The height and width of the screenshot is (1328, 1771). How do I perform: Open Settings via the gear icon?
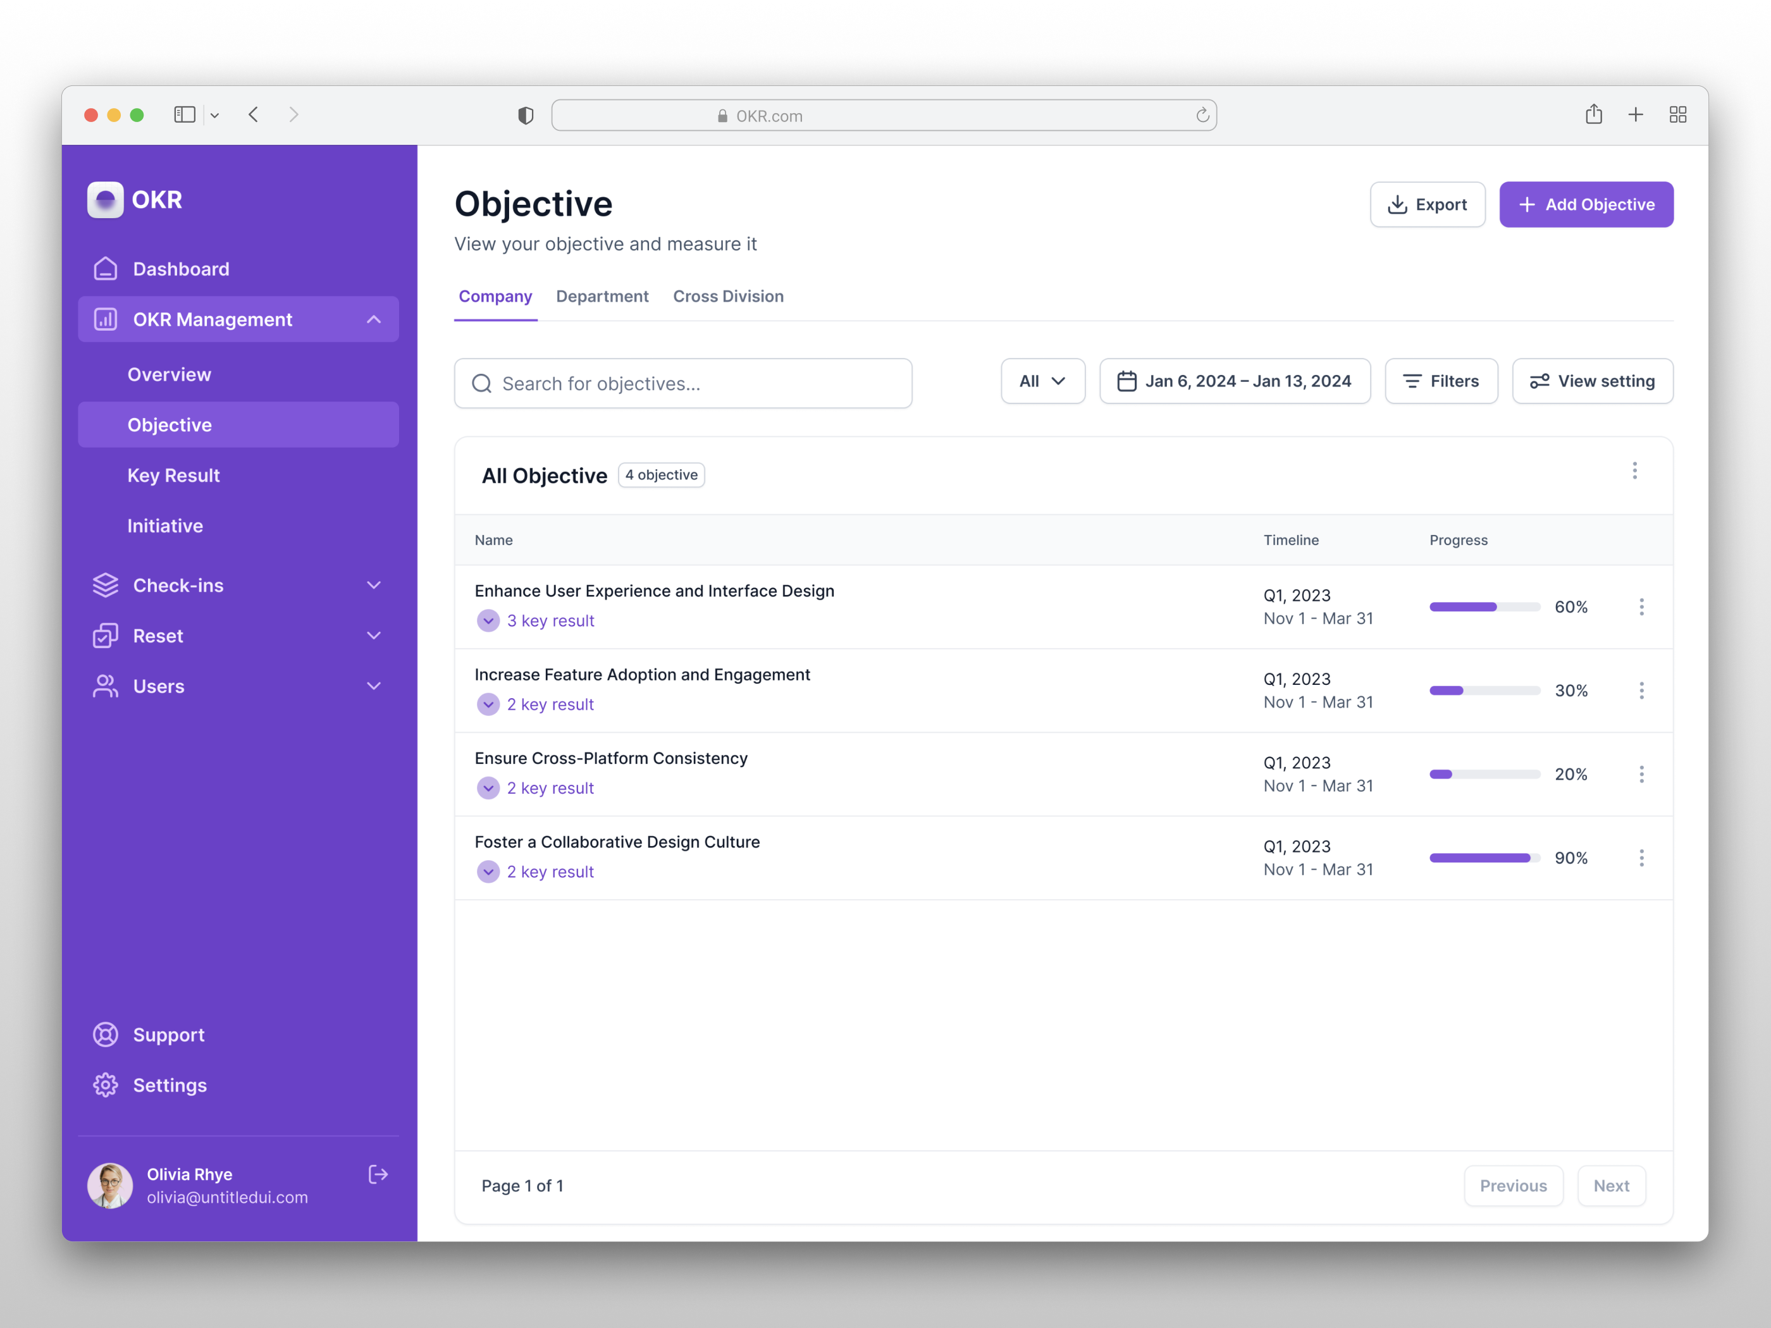tap(106, 1085)
